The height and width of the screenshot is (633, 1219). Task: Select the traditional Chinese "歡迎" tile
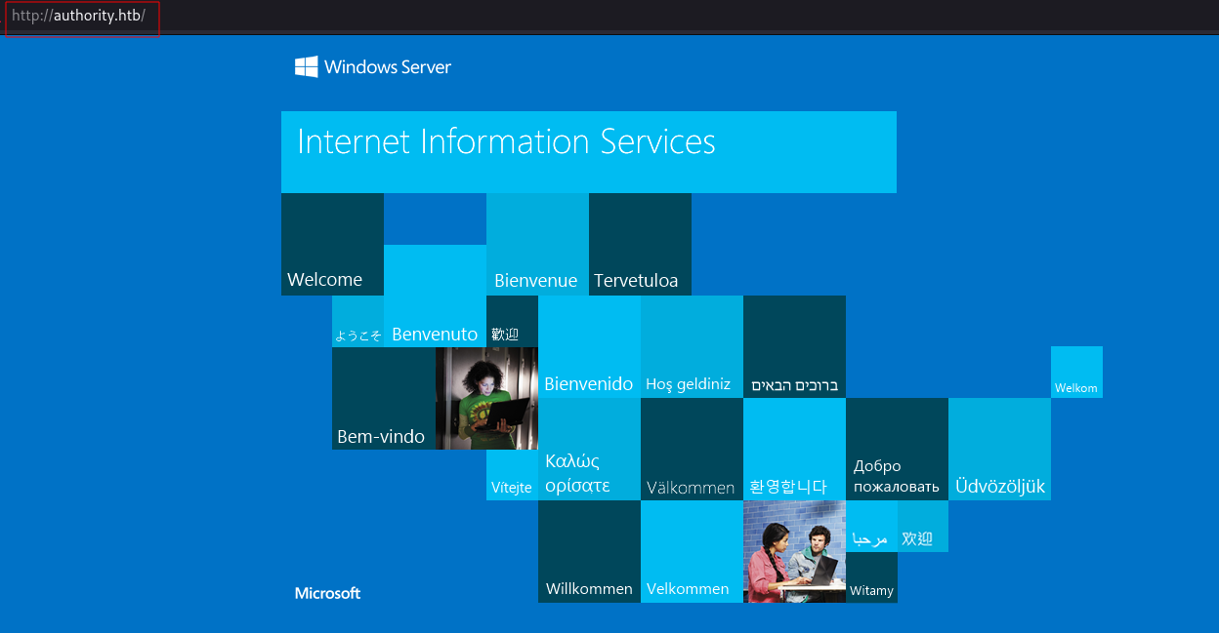512,321
